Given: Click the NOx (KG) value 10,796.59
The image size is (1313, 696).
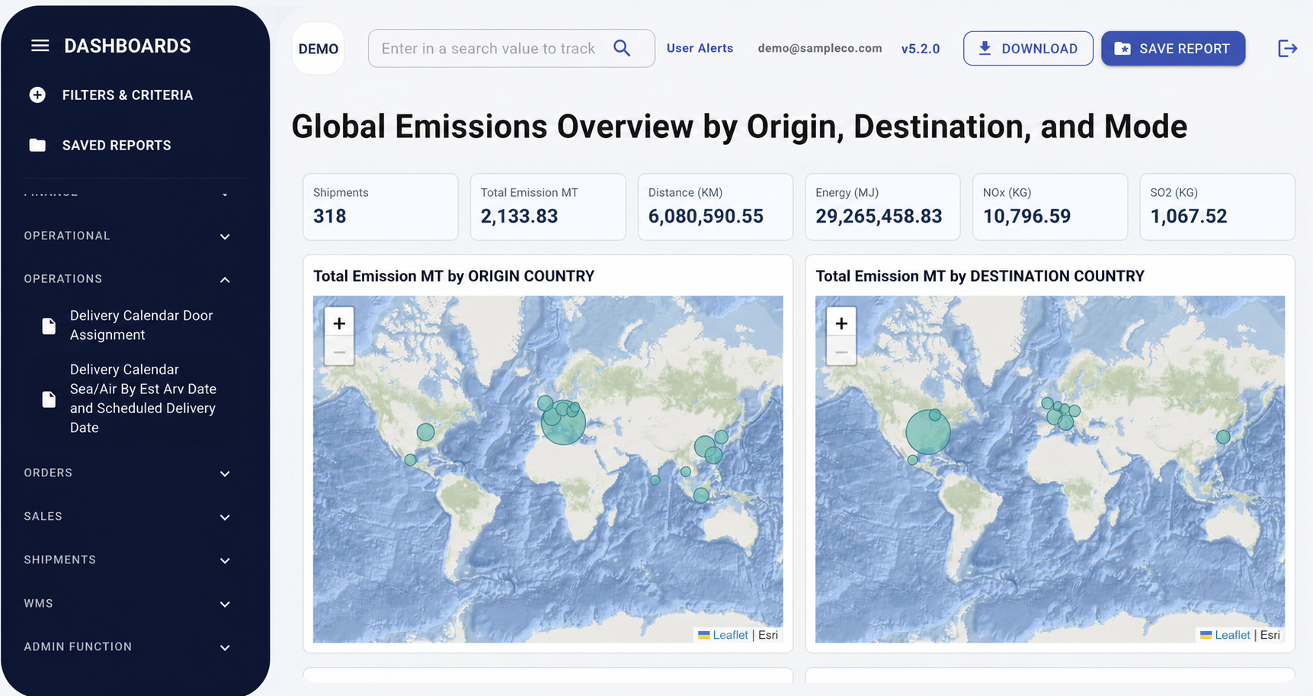Looking at the screenshot, I should 1026,216.
